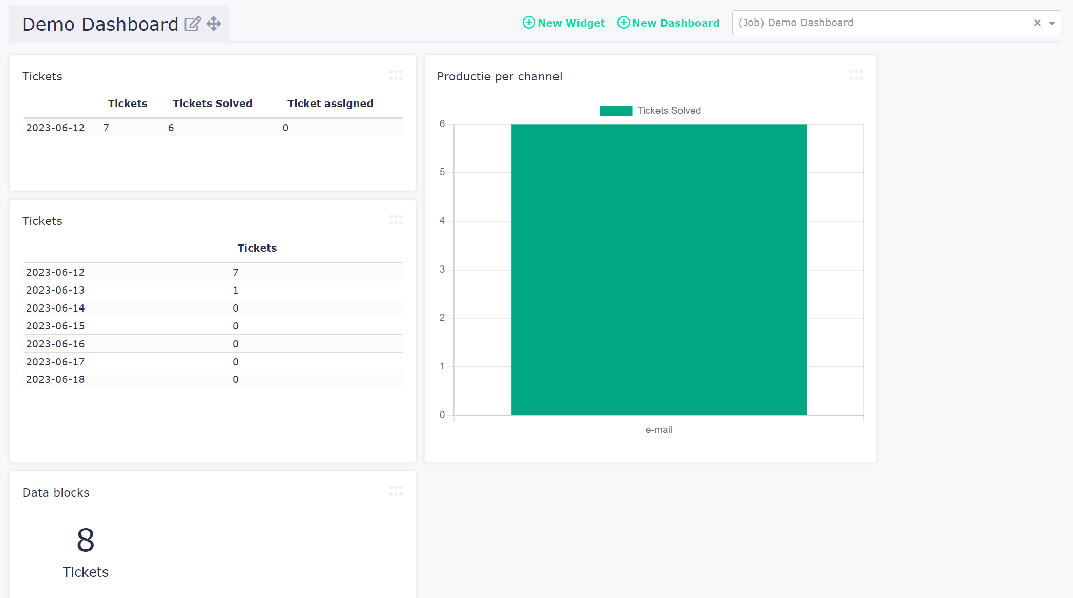Screen dimensions: 1073x598
Task: Toggle the Tickets Solved legend color swatch
Action: click(x=616, y=111)
